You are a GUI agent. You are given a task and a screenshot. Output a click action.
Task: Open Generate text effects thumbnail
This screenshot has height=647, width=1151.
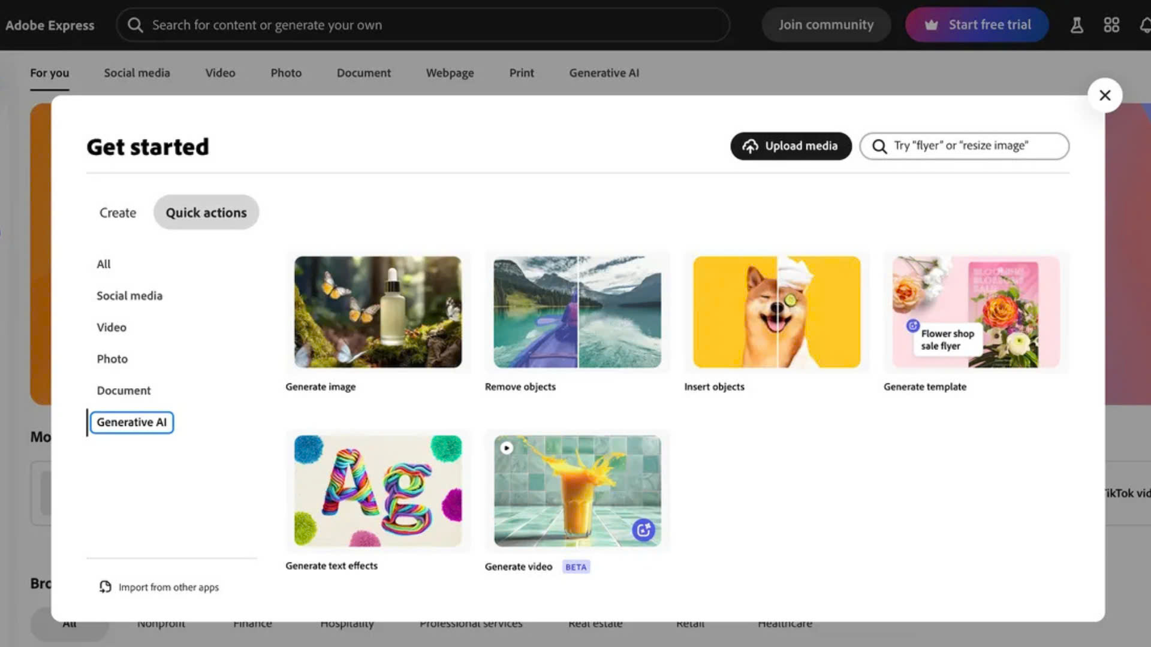click(378, 491)
